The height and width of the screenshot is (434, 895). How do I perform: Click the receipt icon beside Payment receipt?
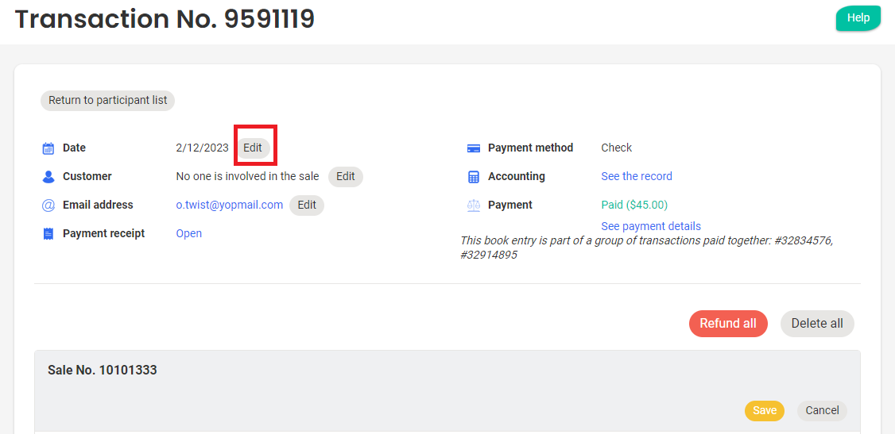pyautogui.click(x=48, y=233)
